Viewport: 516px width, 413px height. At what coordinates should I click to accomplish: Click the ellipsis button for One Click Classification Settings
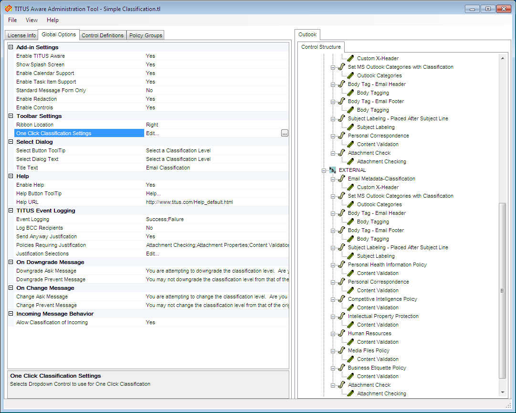[x=284, y=133]
